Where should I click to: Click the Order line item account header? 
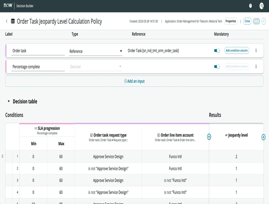175,137
